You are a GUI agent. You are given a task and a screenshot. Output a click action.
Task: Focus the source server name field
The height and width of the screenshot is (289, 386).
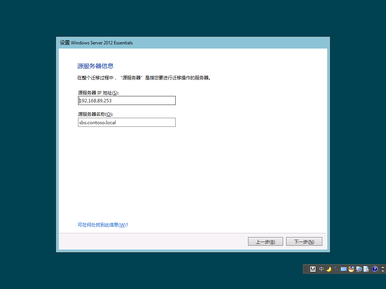coord(127,122)
